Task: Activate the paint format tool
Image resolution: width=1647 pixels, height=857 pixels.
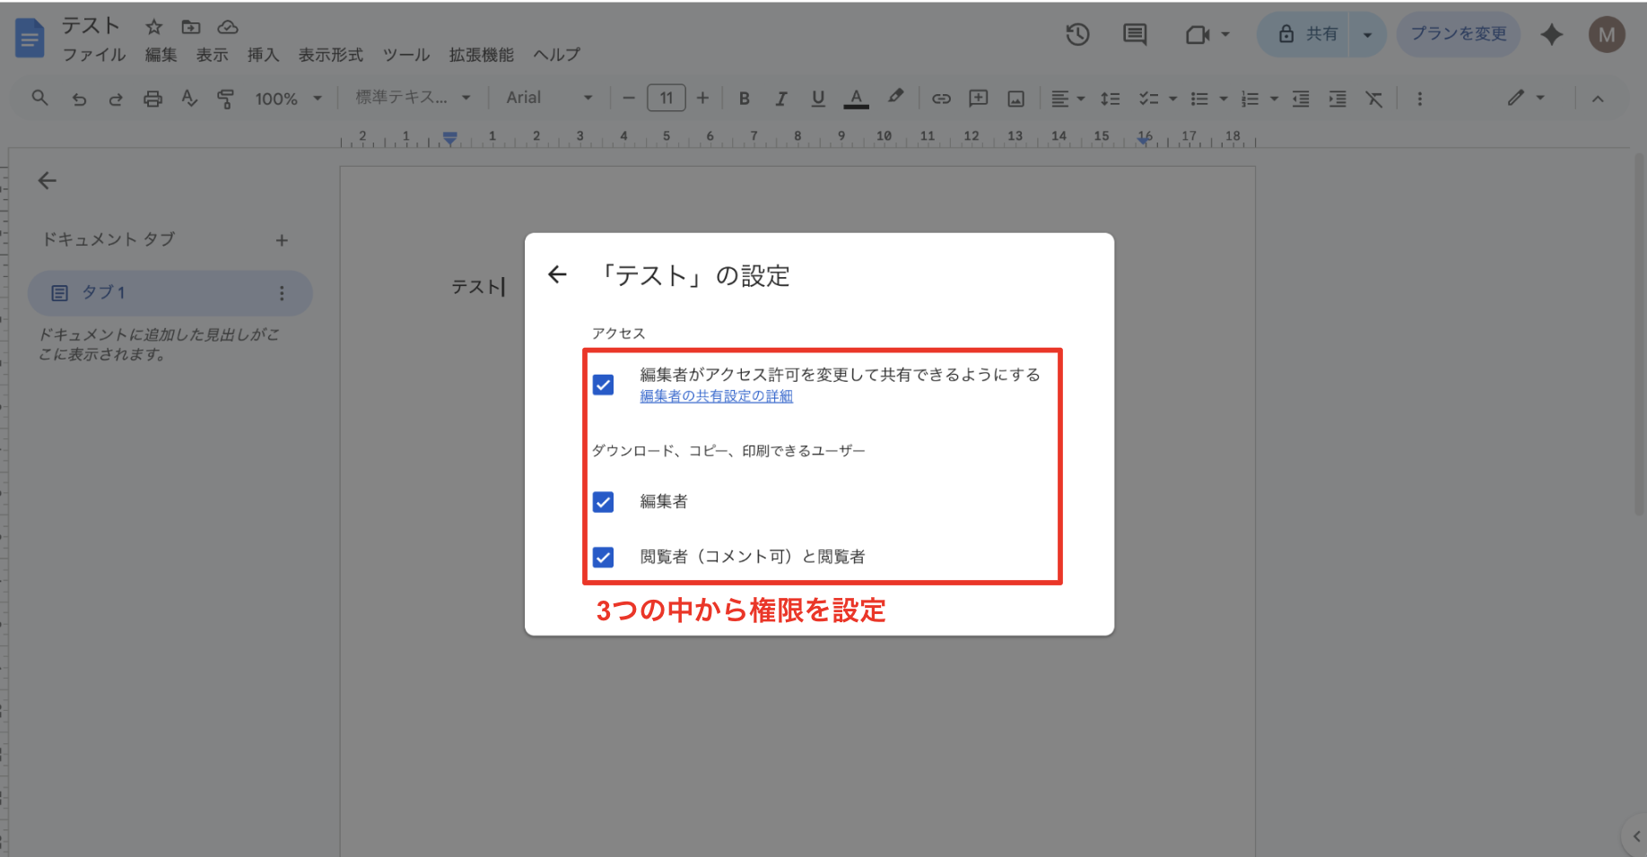Action: coord(226,99)
